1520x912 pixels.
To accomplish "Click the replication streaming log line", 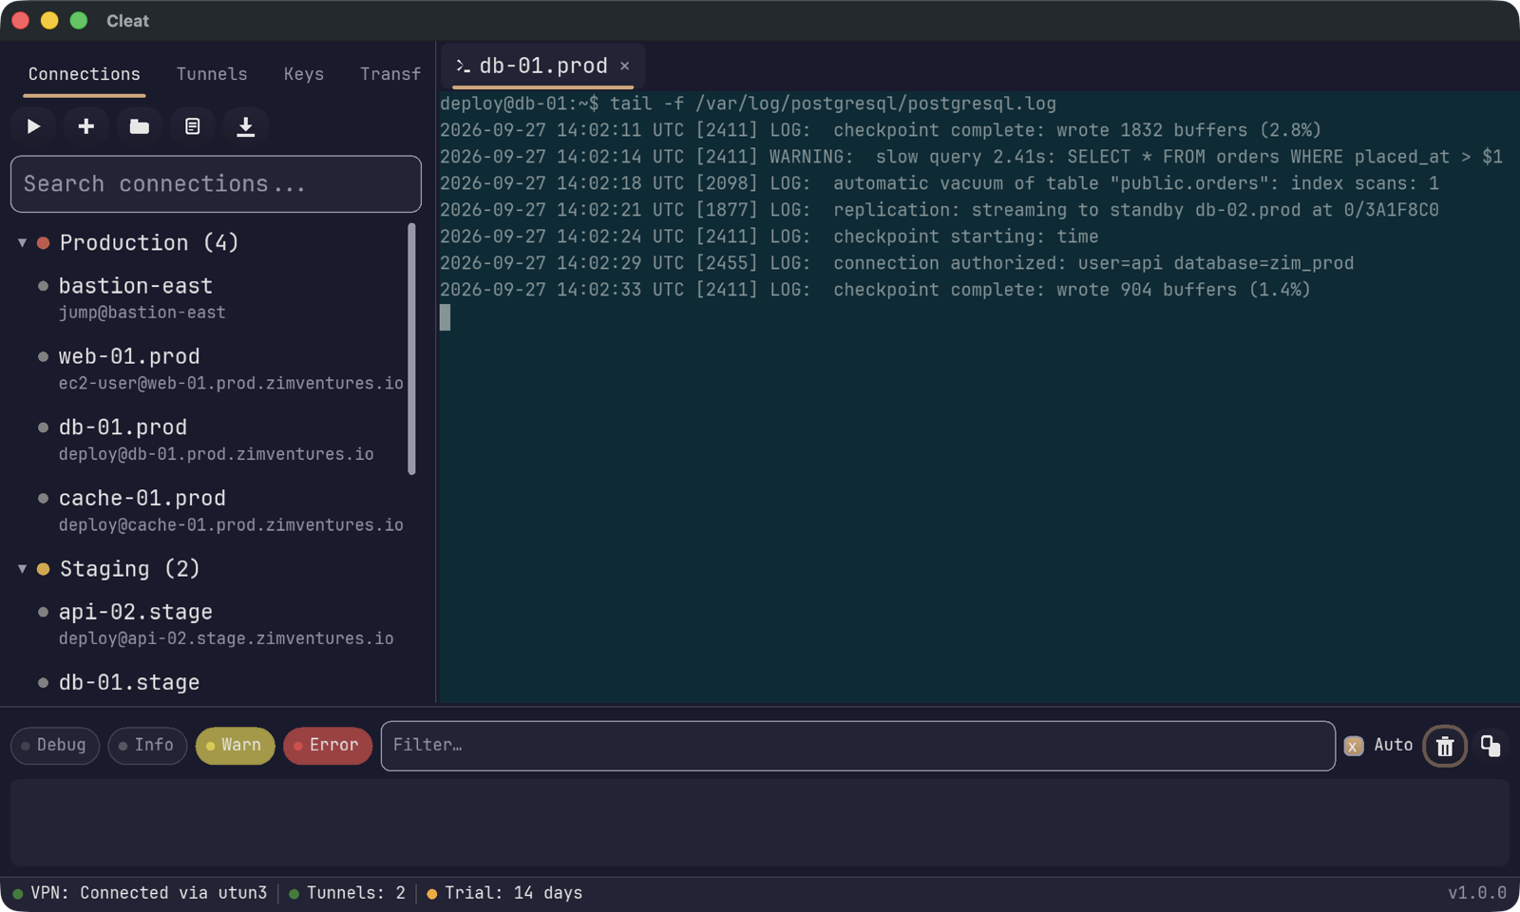I will (940, 210).
